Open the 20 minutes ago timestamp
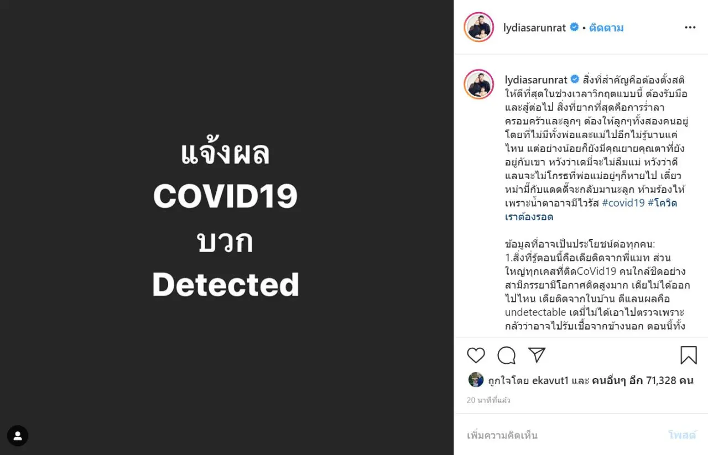The width and height of the screenshot is (708, 455). tap(488, 400)
